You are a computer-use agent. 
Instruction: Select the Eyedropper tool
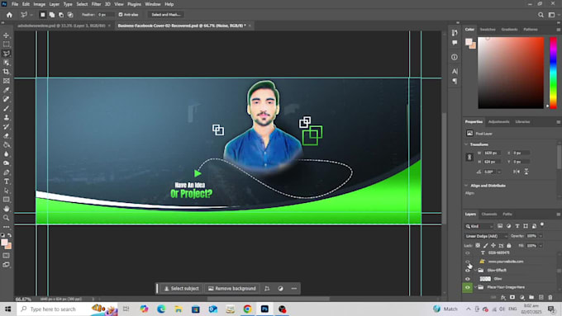pyautogui.click(x=7, y=90)
